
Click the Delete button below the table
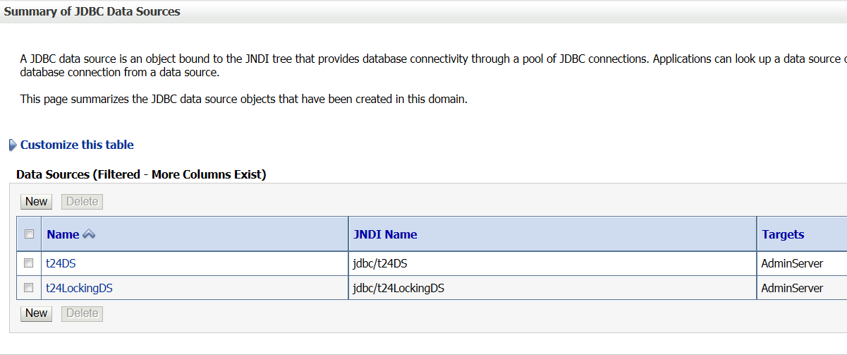click(x=82, y=313)
